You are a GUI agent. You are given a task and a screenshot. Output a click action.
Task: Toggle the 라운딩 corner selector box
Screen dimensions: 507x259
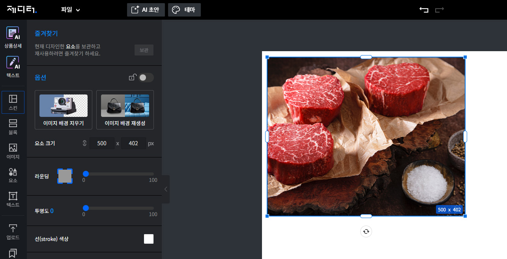point(65,176)
